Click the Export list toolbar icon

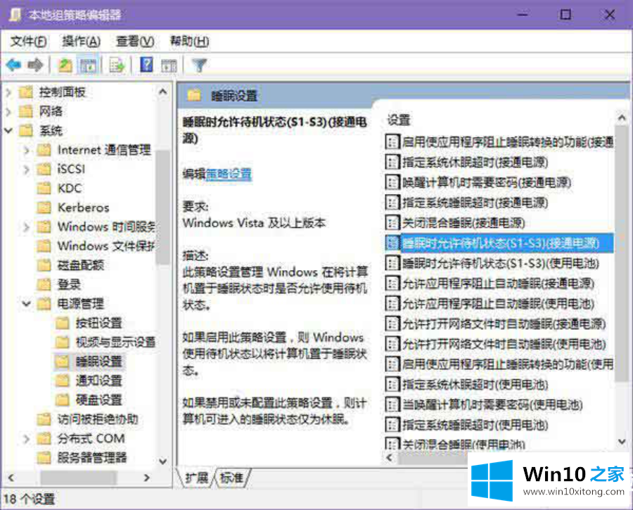[x=117, y=65]
